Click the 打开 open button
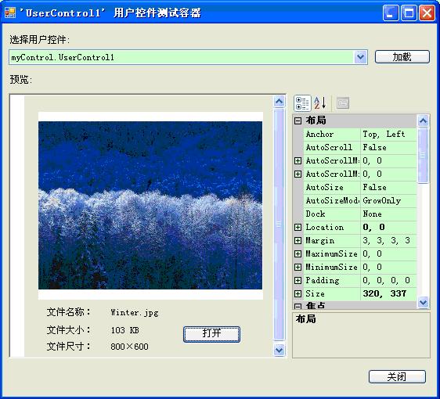 point(211,333)
